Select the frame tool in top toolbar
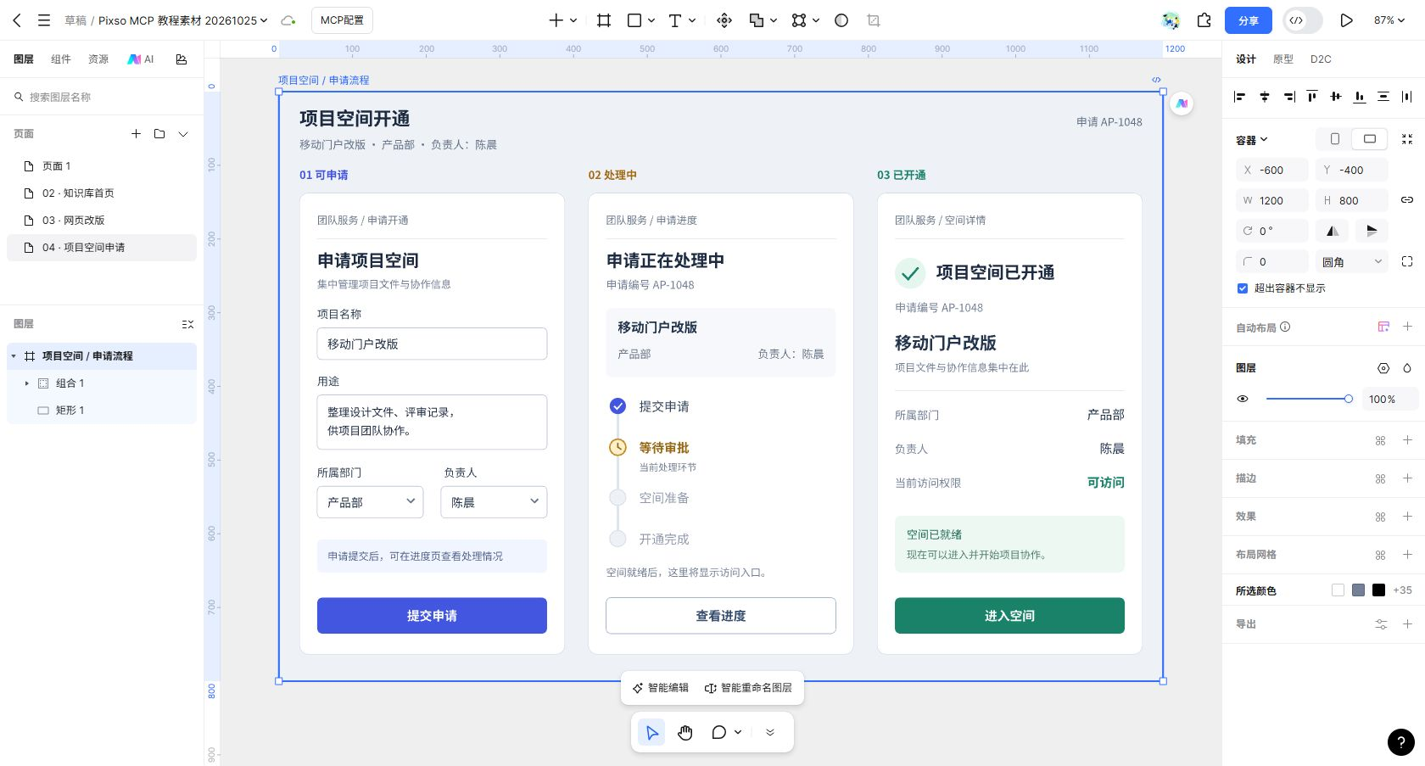This screenshot has width=1425, height=766. (x=604, y=20)
